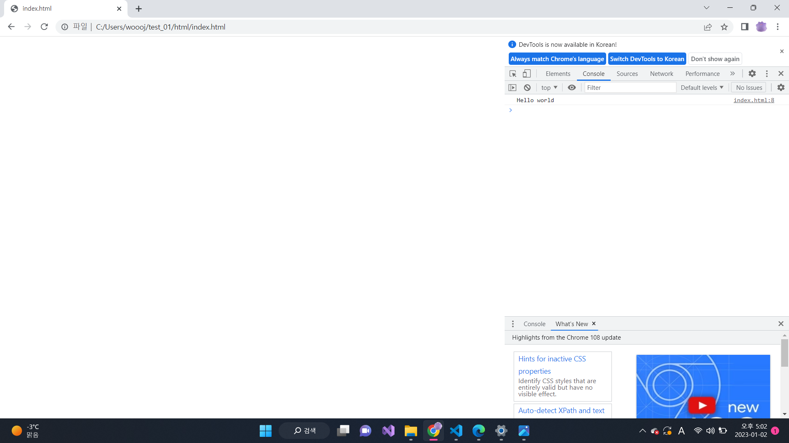Image resolution: width=789 pixels, height=443 pixels.
Task: Toggle the console sidebar panel icon
Action: pos(512,87)
